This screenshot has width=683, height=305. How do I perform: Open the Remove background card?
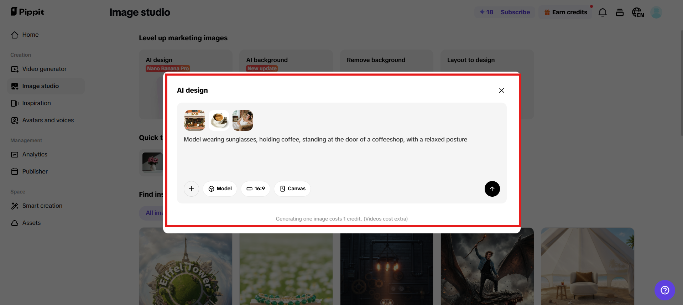click(x=386, y=61)
